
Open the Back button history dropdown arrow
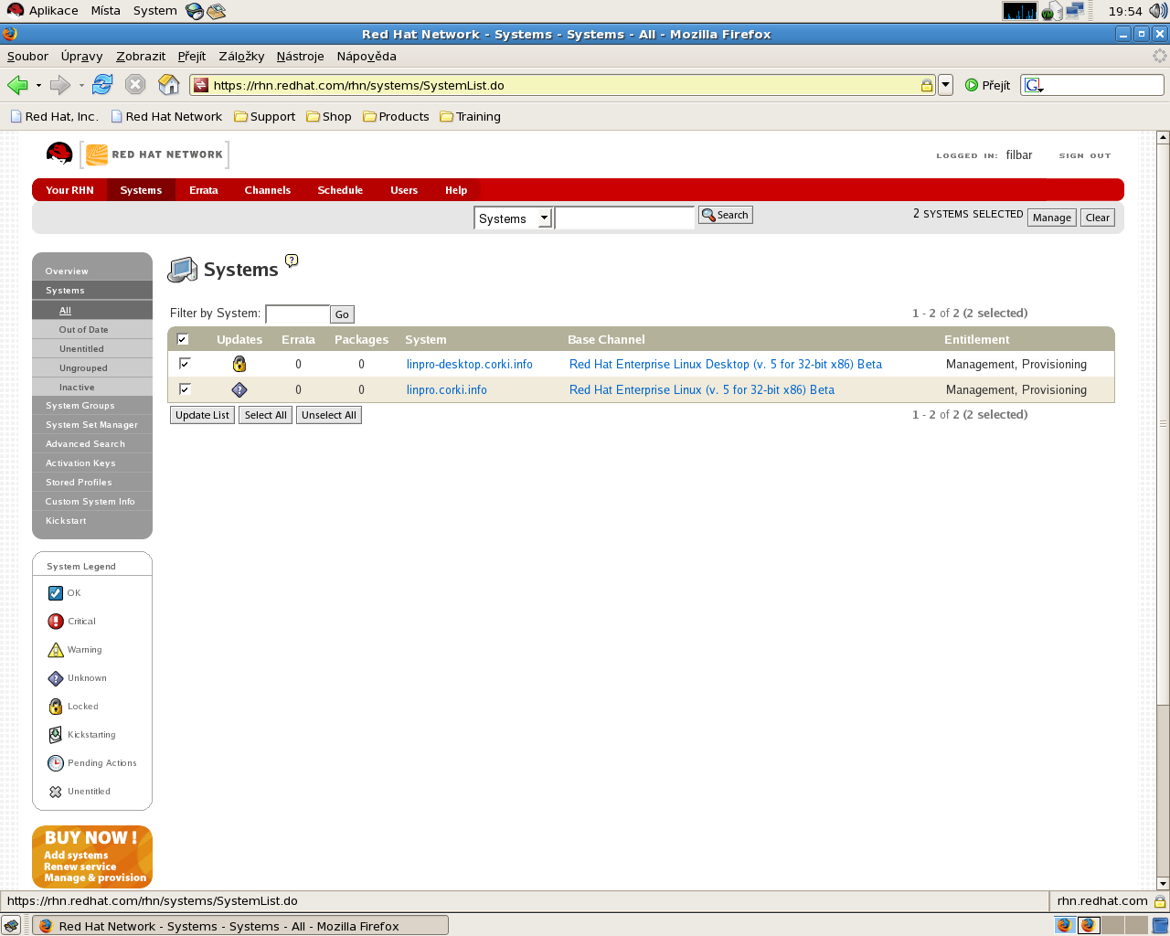tap(38, 85)
